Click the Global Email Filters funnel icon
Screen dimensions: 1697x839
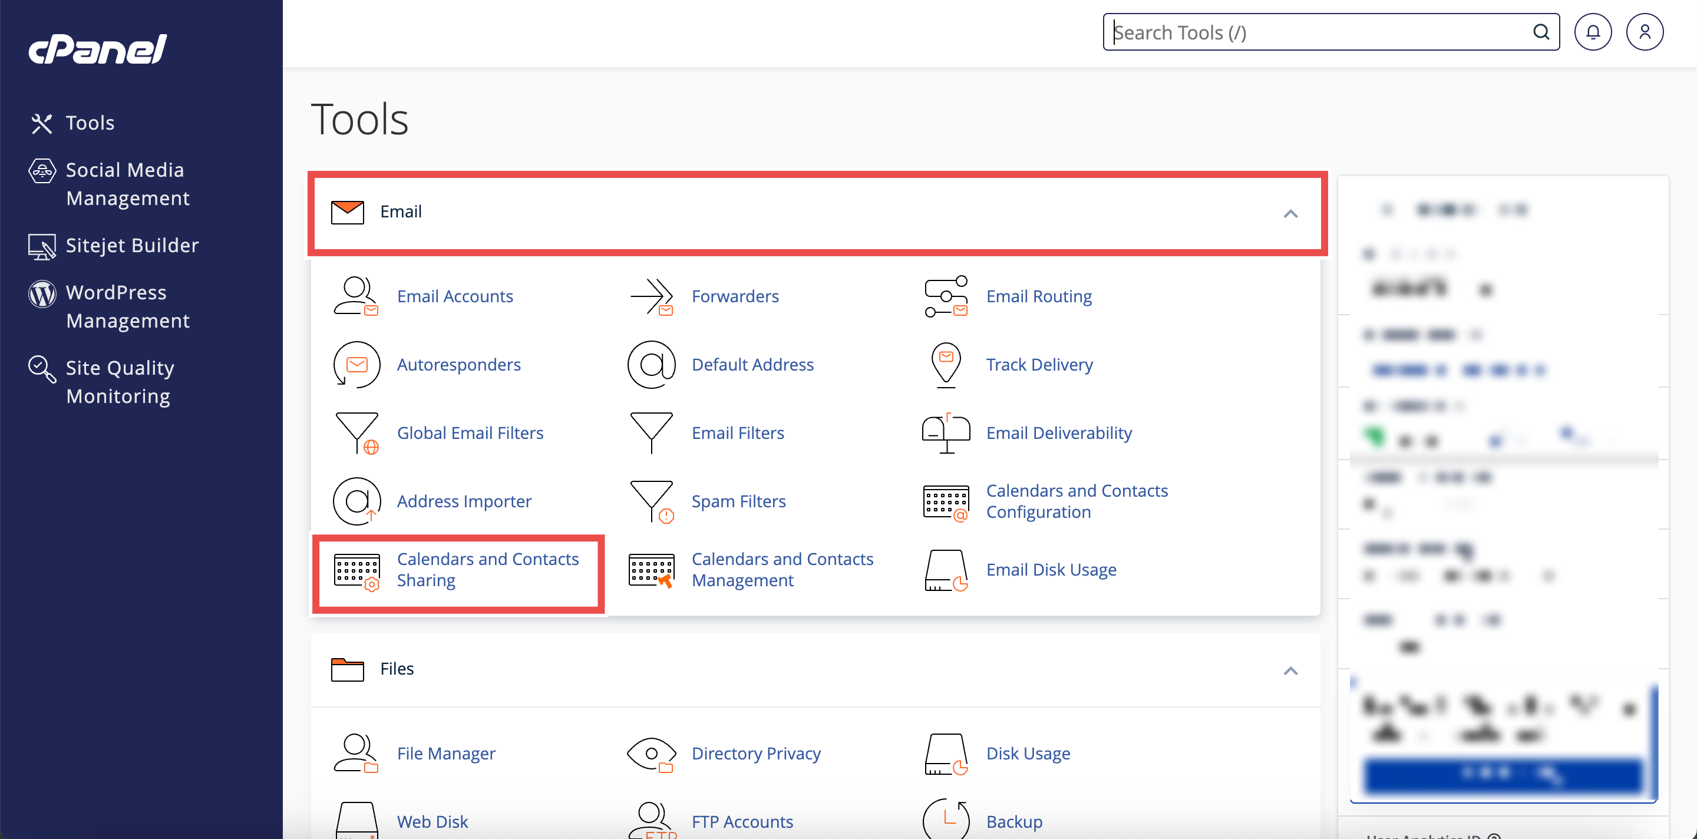[356, 432]
